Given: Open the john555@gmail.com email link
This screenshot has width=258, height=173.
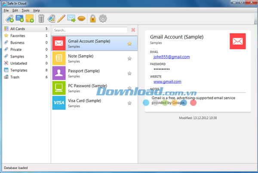Looking at the screenshot, I should (x=172, y=57).
